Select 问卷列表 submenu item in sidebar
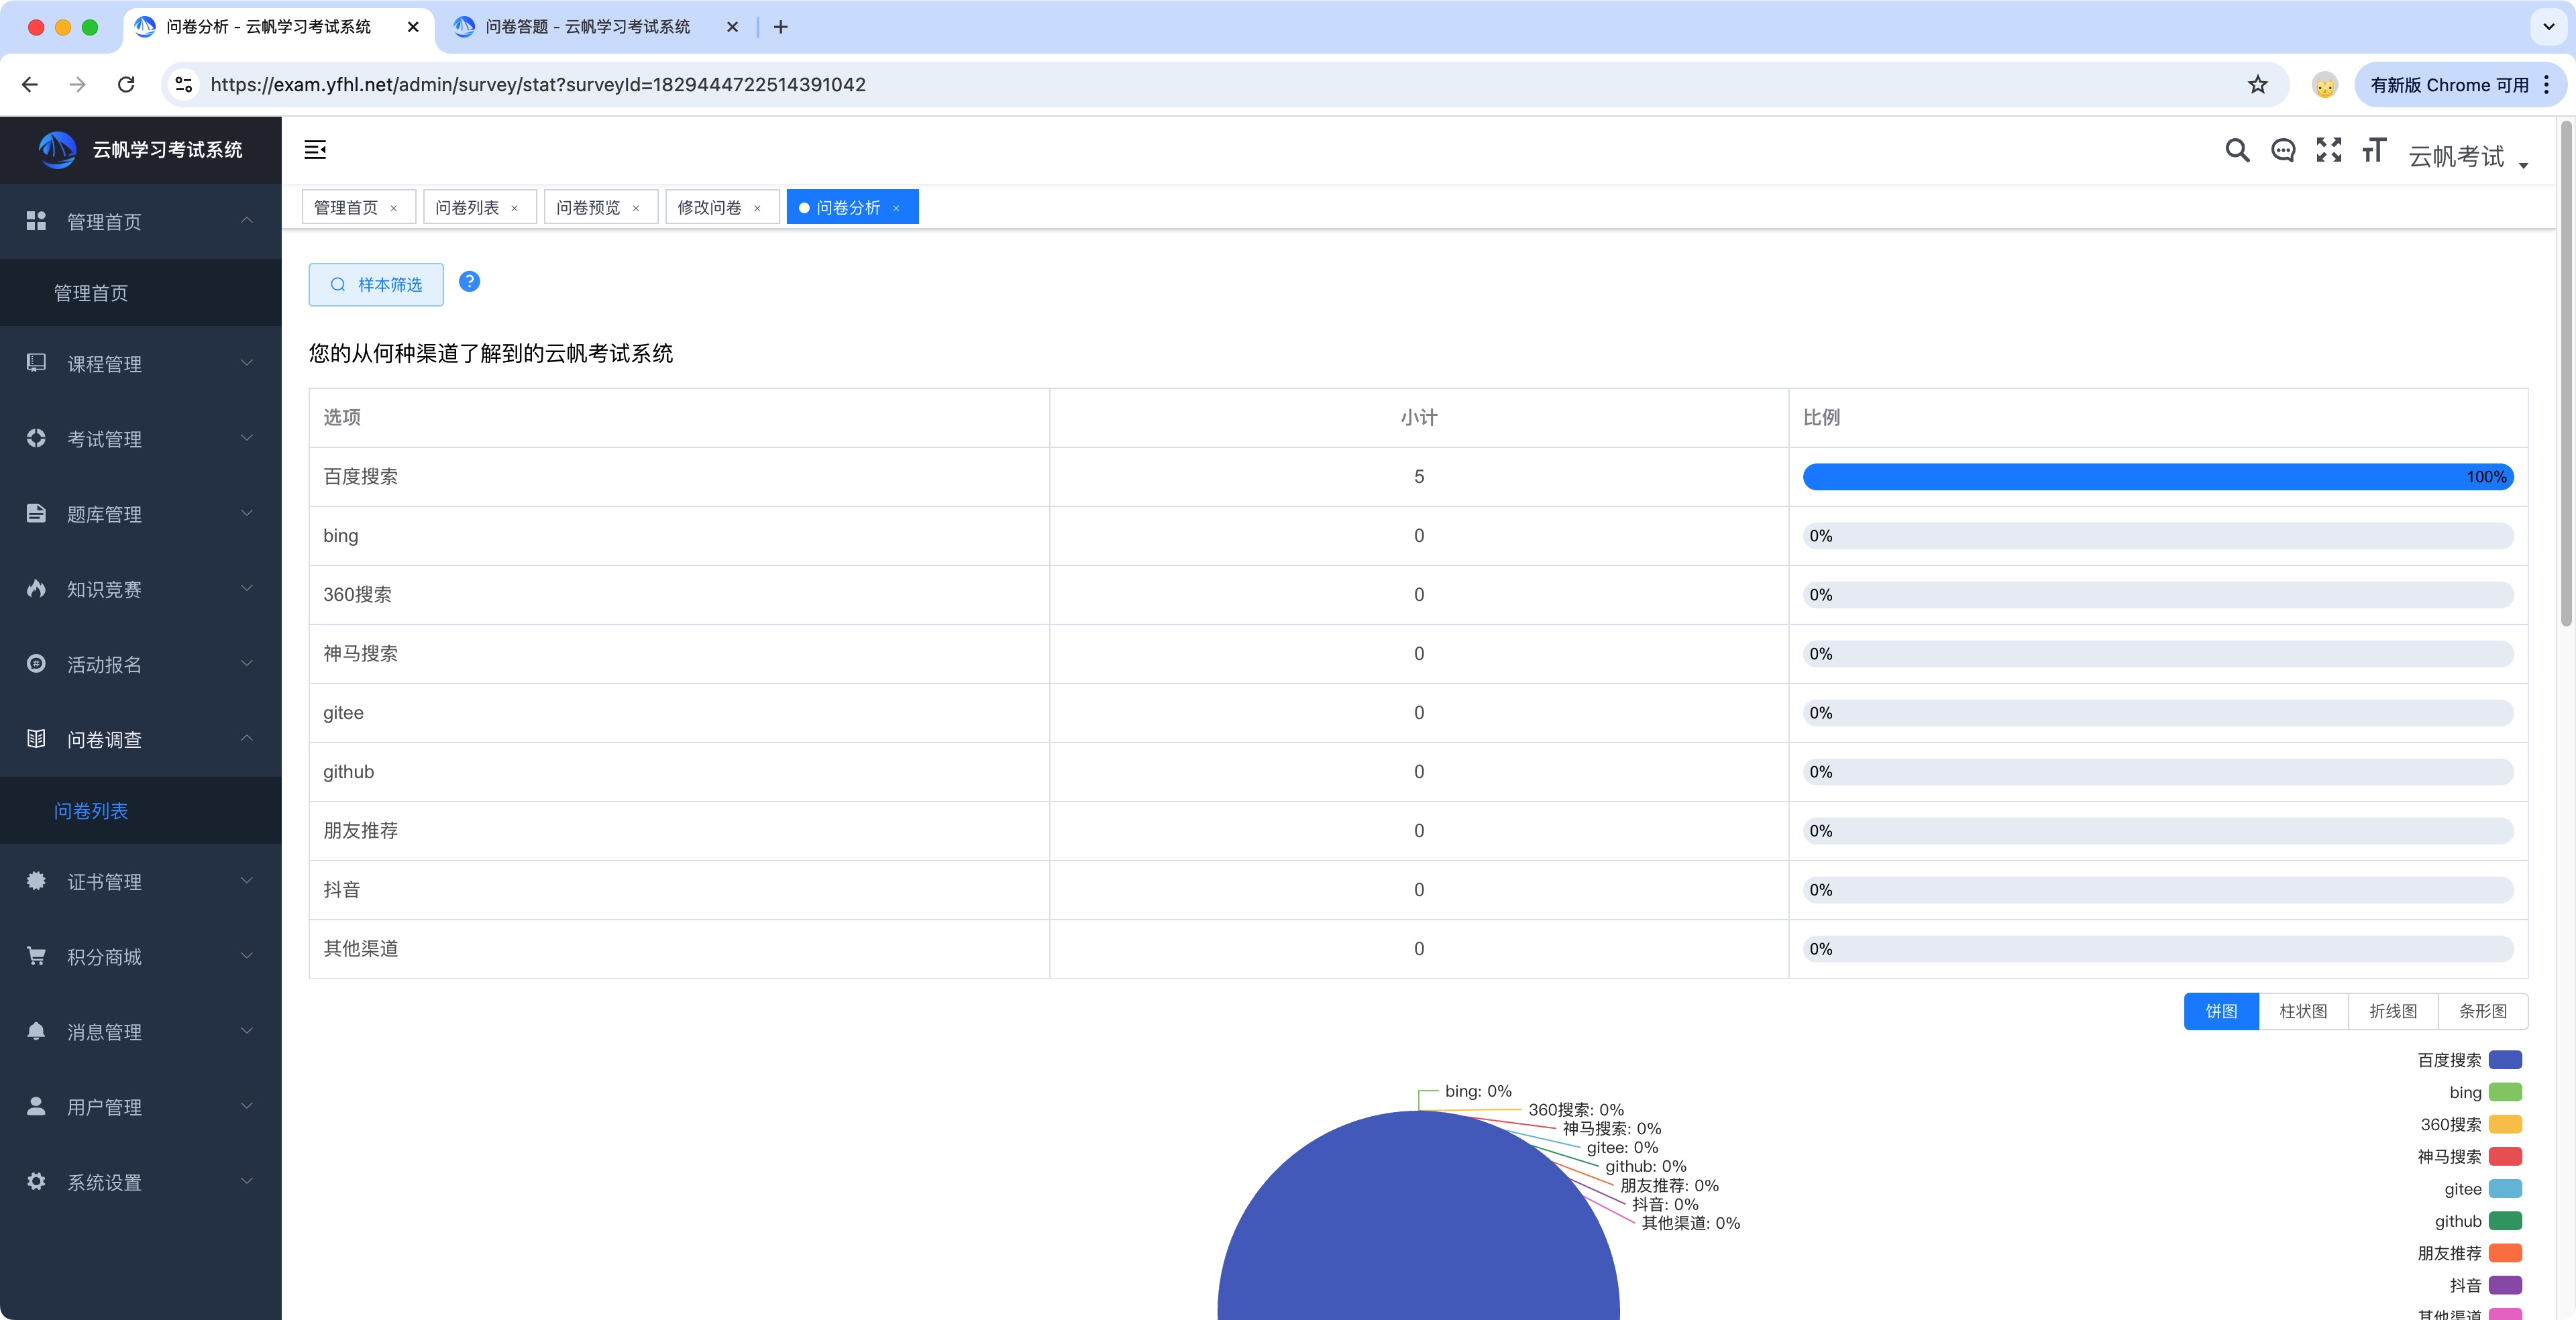The width and height of the screenshot is (2576, 1320). click(140, 810)
